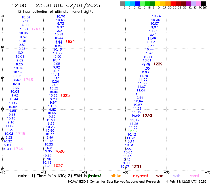The height and width of the screenshot is (184, 210).
Task: Click the subtitle '12 hour collection of altimeter wave heights'
Action: tap(55, 12)
